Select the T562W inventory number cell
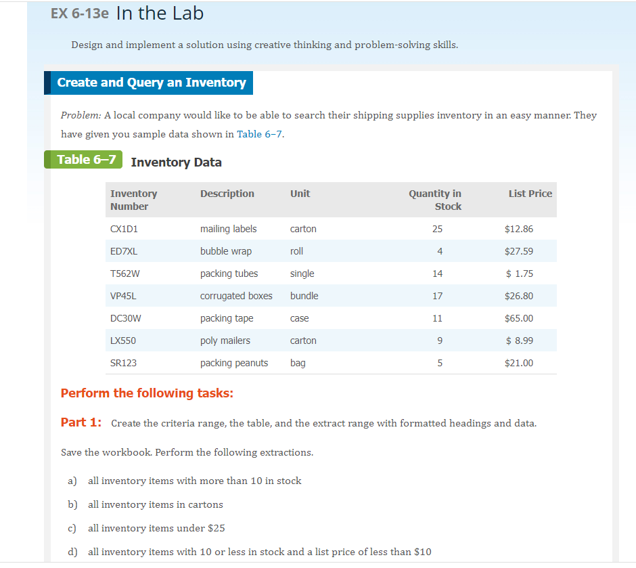This screenshot has width=636, height=568. tap(124, 274)
